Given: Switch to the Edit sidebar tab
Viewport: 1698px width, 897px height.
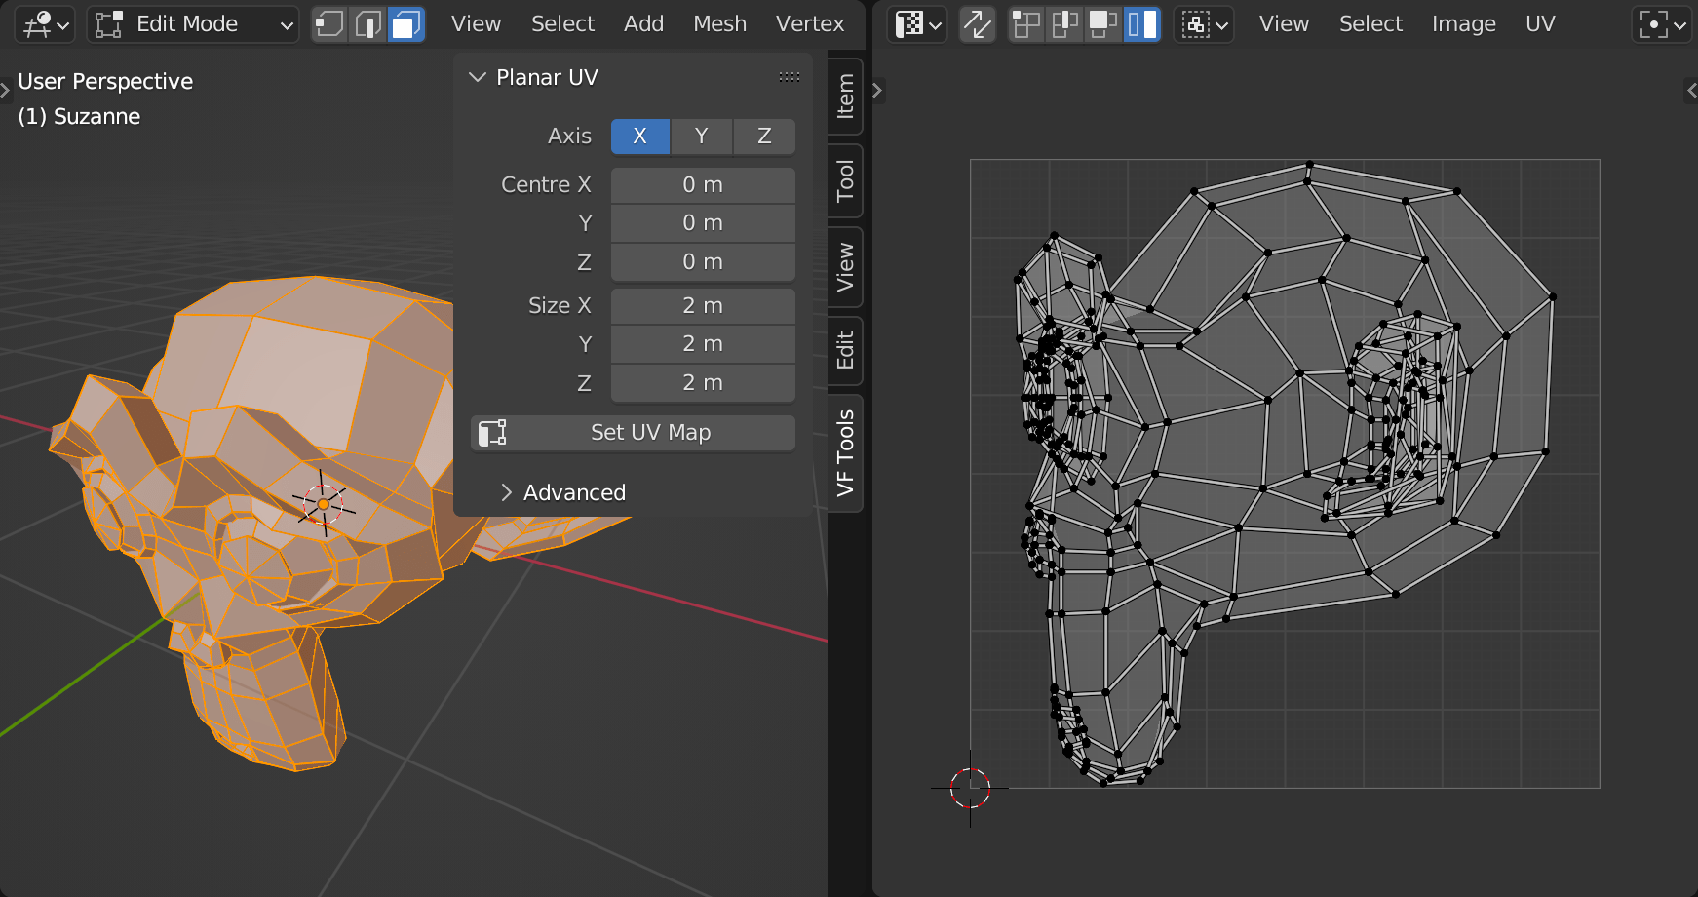Looking at the screenshot, I should pos(845,351).
